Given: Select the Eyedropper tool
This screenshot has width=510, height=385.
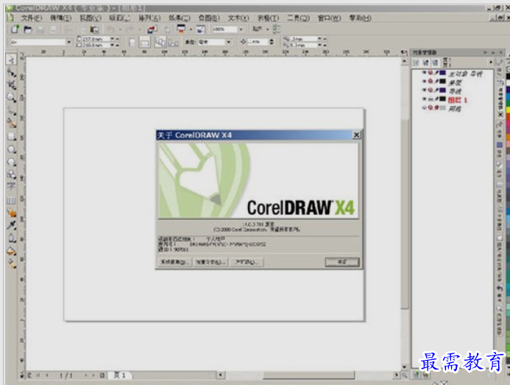Looking at the screenshot, I should 11,225.
